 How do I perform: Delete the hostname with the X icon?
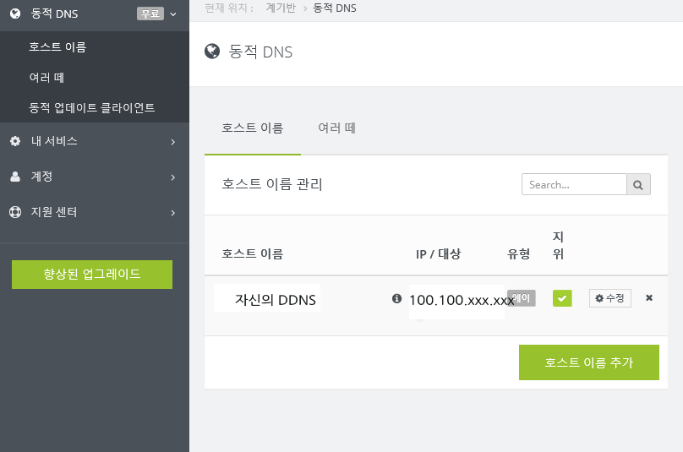(649, 298)
